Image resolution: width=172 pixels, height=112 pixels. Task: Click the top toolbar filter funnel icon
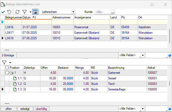[x=24, y=12]
